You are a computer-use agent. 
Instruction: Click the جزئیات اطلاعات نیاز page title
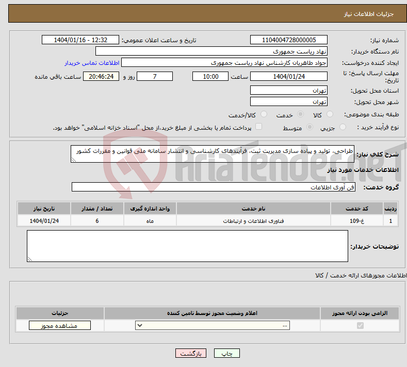369,14
